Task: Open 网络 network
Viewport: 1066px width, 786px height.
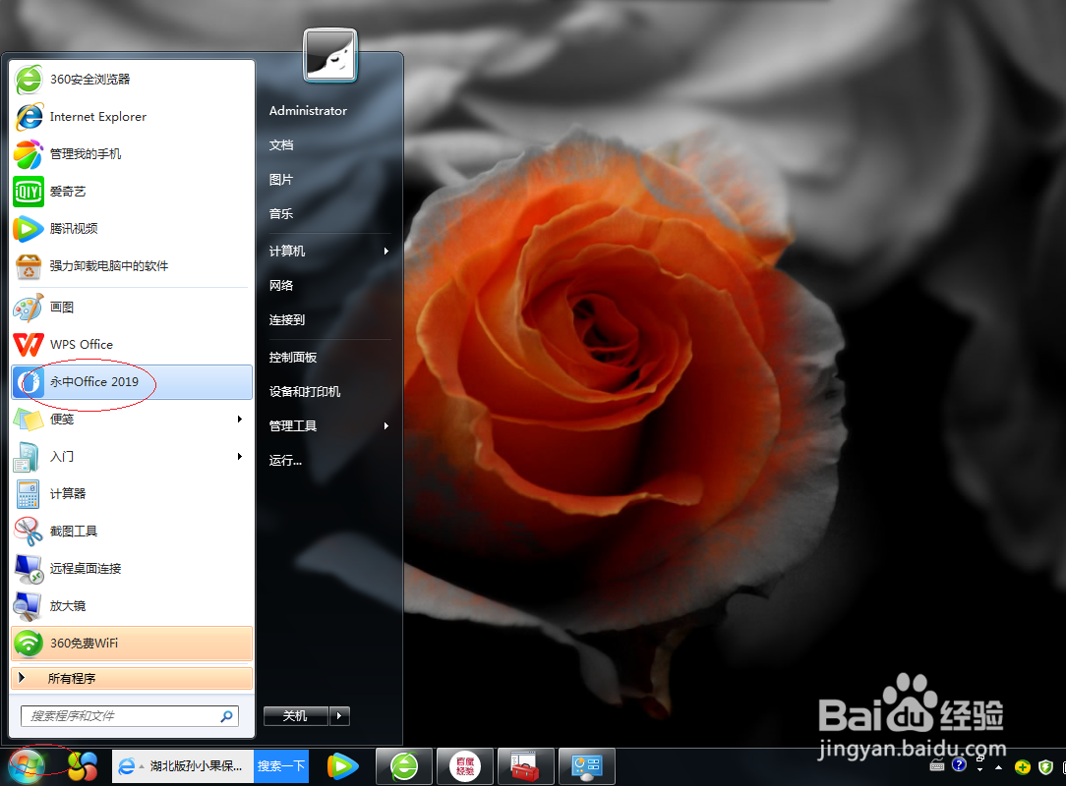Action: click(x=281, y=286)
